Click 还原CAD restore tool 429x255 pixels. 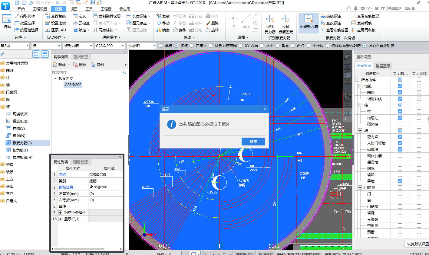tap(56, 30)
